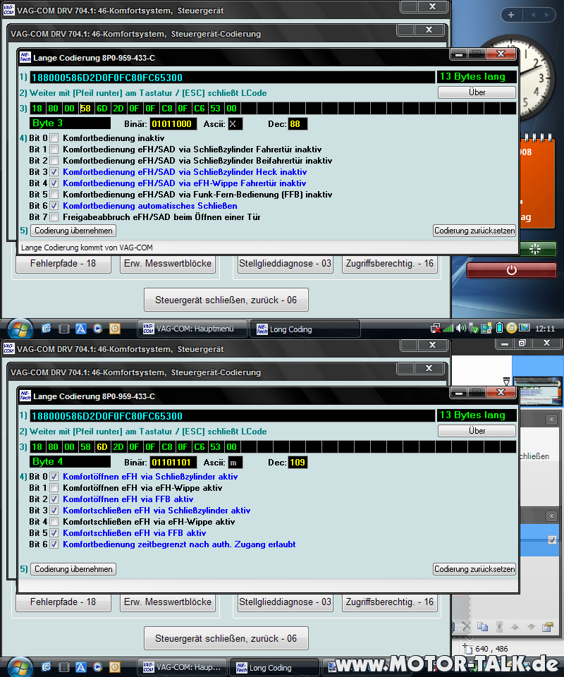Switch to 'VAG-COM: Haup...' taskbar button

coord(183,668)
